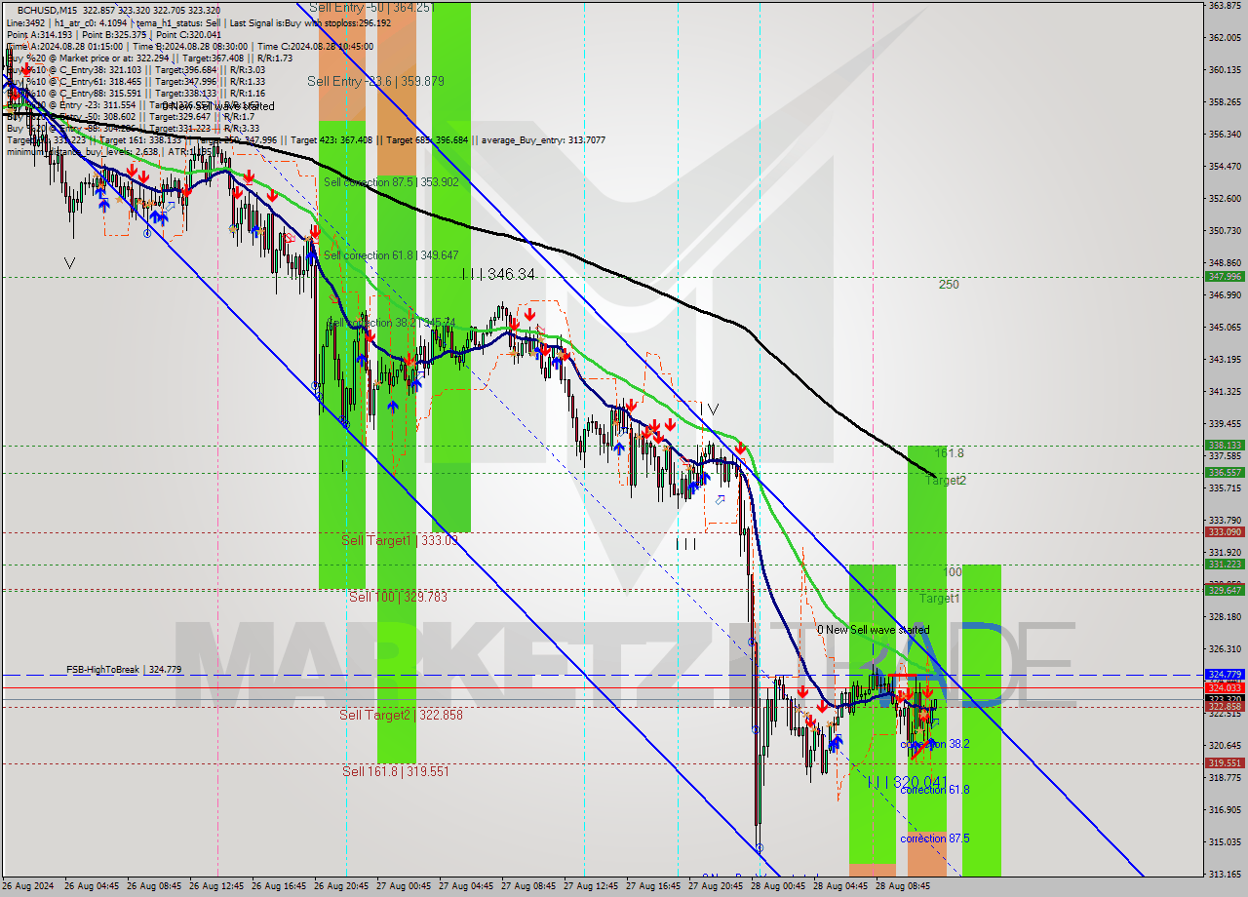This screenshot has width=1248, height=897.
Task: Click the green 338.133 price tag
Action: pos(1225,446)
